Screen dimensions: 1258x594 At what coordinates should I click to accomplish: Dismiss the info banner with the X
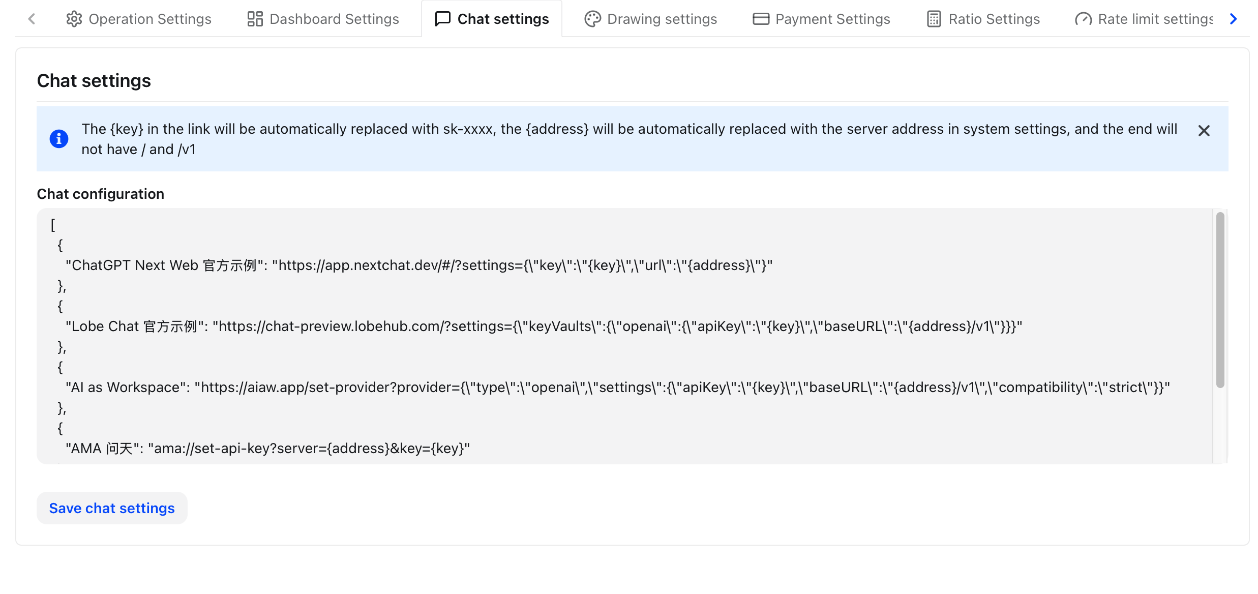[1204, 131]
